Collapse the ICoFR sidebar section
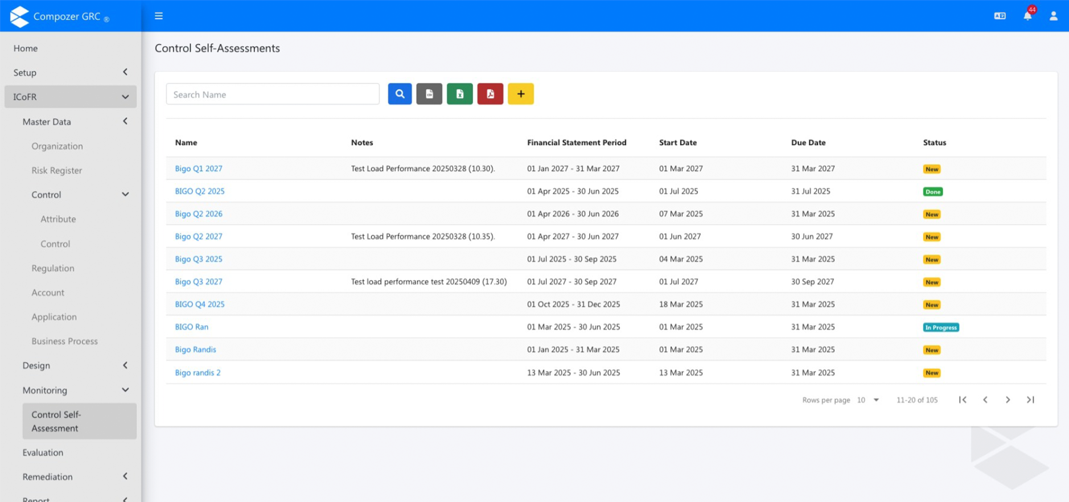1069x502 pixels. pyautogui.click(x=71, y=97)
